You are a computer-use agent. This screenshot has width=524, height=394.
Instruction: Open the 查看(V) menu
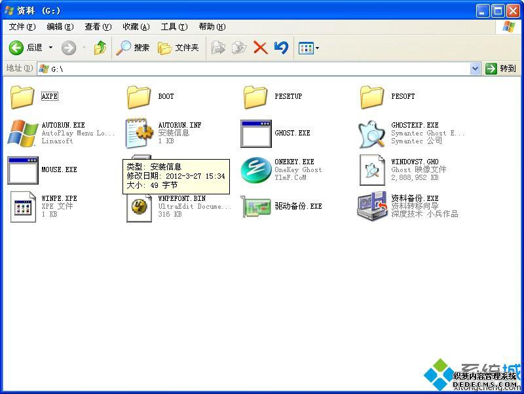coord(98,27)
